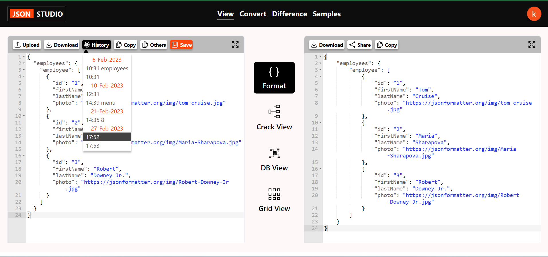Fold the first employee at right line 4
Image resolution: width=548 pixels, height=257 pixels.
320,77
